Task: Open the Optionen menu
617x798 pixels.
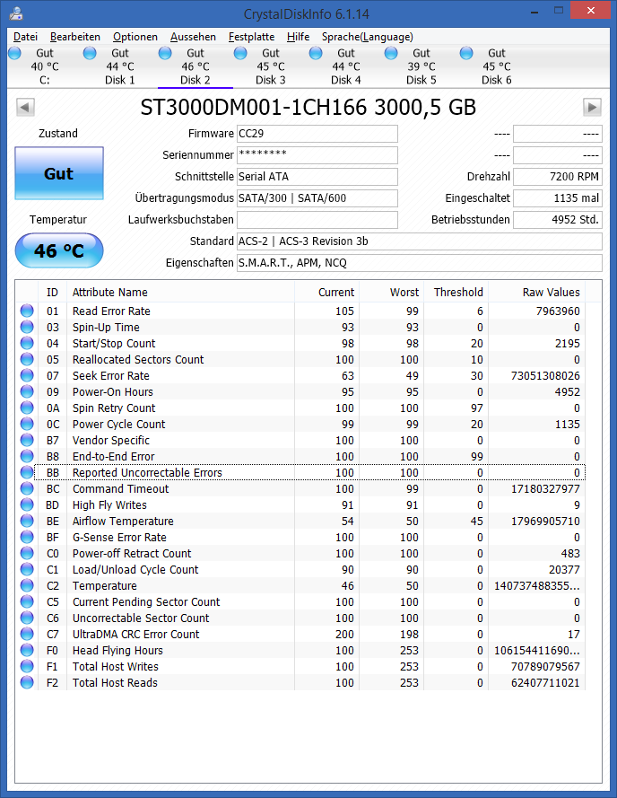Action: [x=135, y=37]
